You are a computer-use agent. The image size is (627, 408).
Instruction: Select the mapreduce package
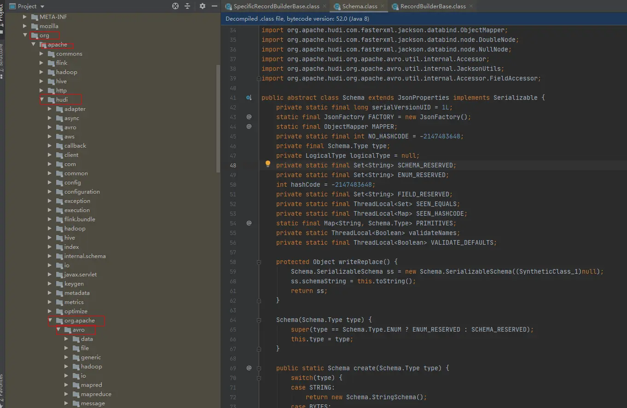[96, 394]
